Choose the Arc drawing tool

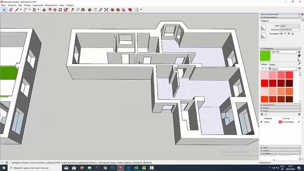pyautogui.click(x=26, y=9)
